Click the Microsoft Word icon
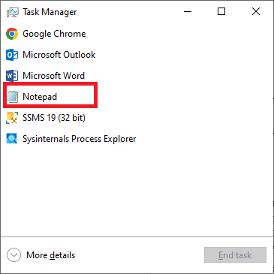274x274 pixels. click(12, 76)
